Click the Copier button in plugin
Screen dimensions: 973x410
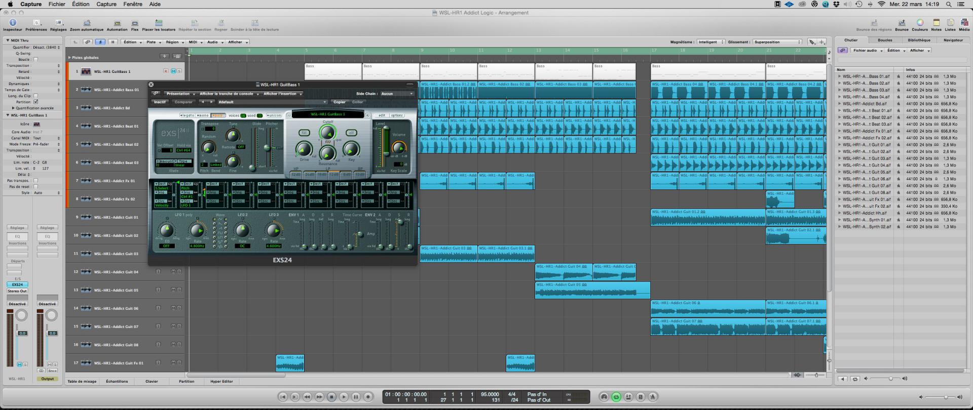340,102
